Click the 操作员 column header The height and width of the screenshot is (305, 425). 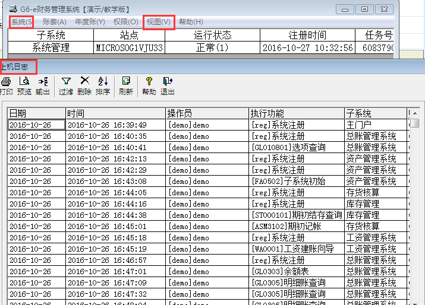tap(207, 113)
